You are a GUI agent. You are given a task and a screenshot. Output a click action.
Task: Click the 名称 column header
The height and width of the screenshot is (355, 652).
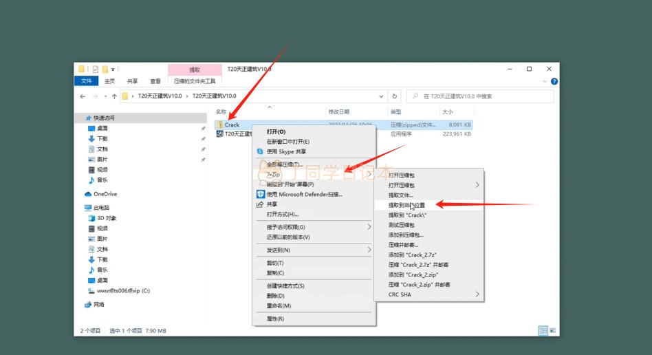[x=221, y=111]
